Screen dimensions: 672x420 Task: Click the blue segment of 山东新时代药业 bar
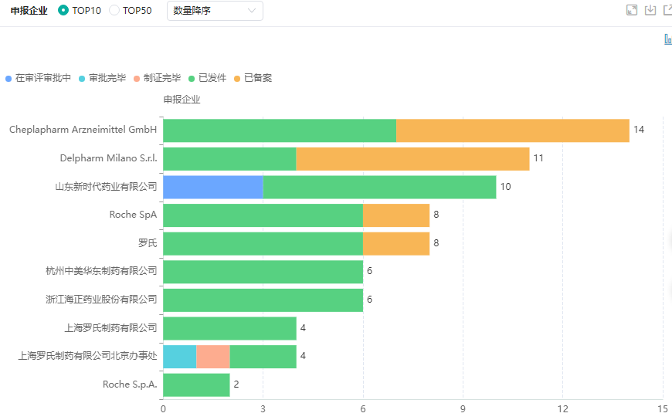212,187
